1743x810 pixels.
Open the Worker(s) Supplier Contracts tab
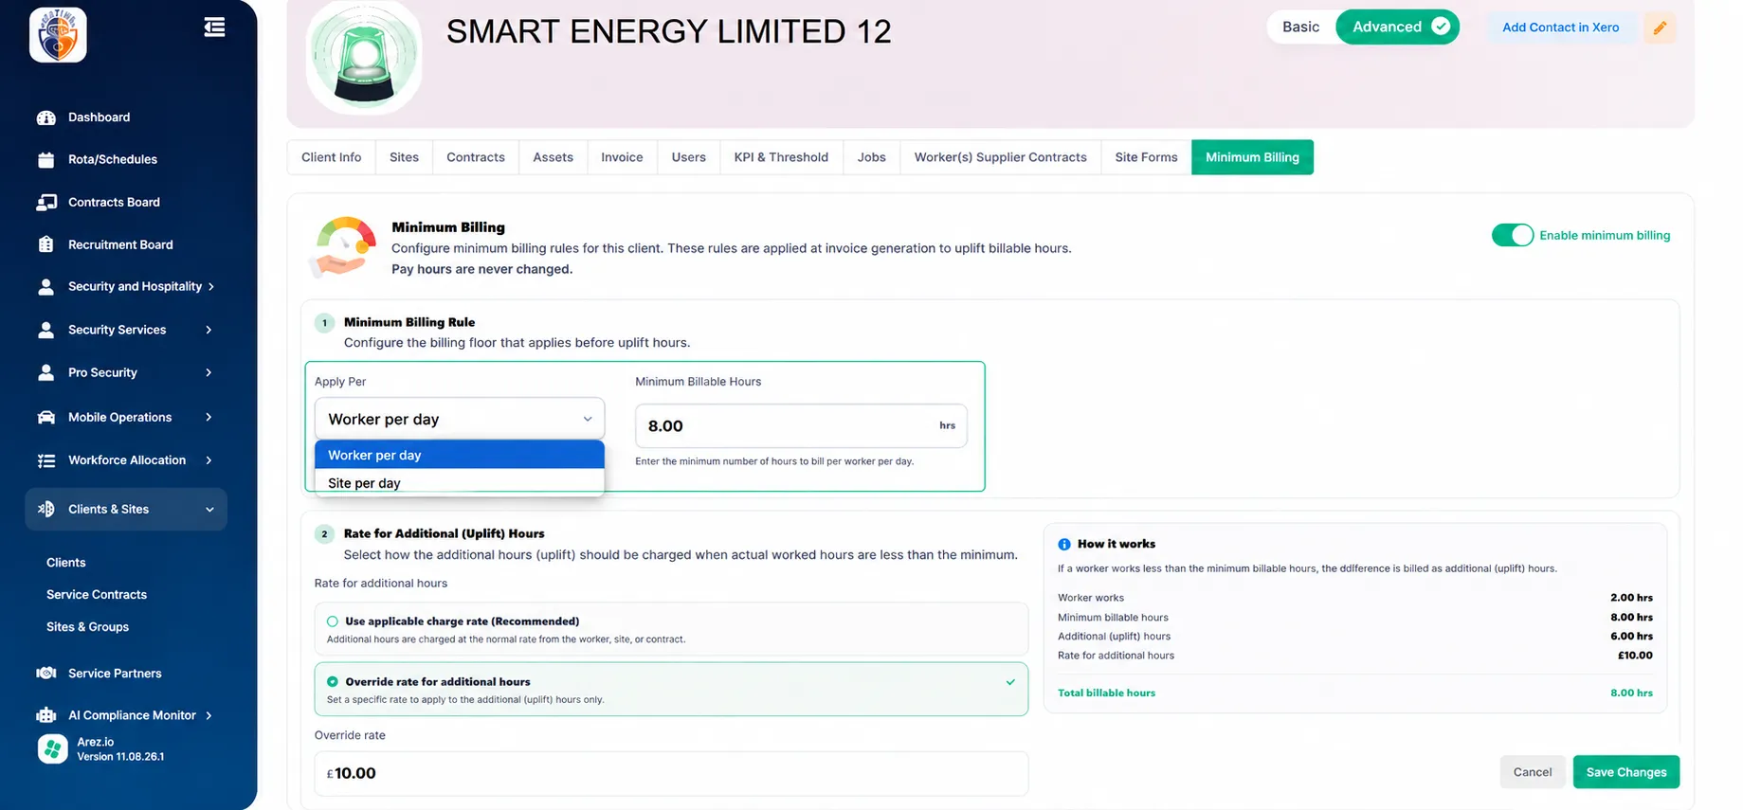[1000, 157]
